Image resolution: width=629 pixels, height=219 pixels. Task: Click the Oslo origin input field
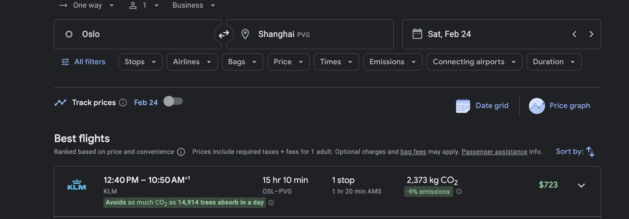click(x=138, y=34)
